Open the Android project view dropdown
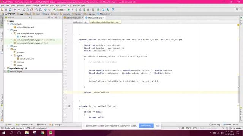 point(18,17)
